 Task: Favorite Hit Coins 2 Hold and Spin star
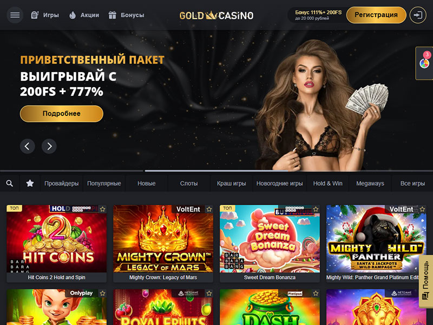click(x=102, y=209)
